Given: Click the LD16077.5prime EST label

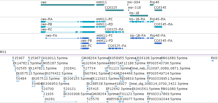Looking at the screenshot, I should [x=131, y=99].
